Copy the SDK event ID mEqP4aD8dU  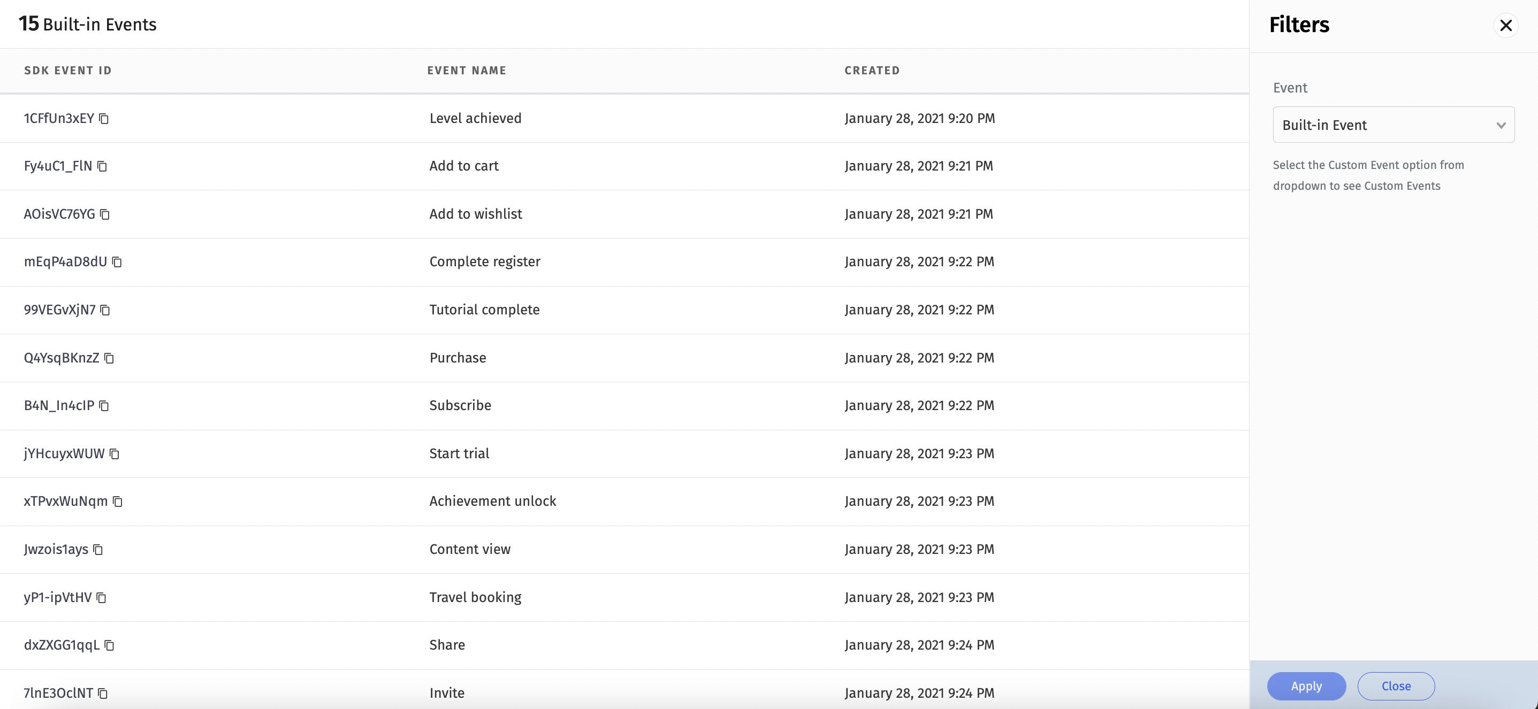117,262
